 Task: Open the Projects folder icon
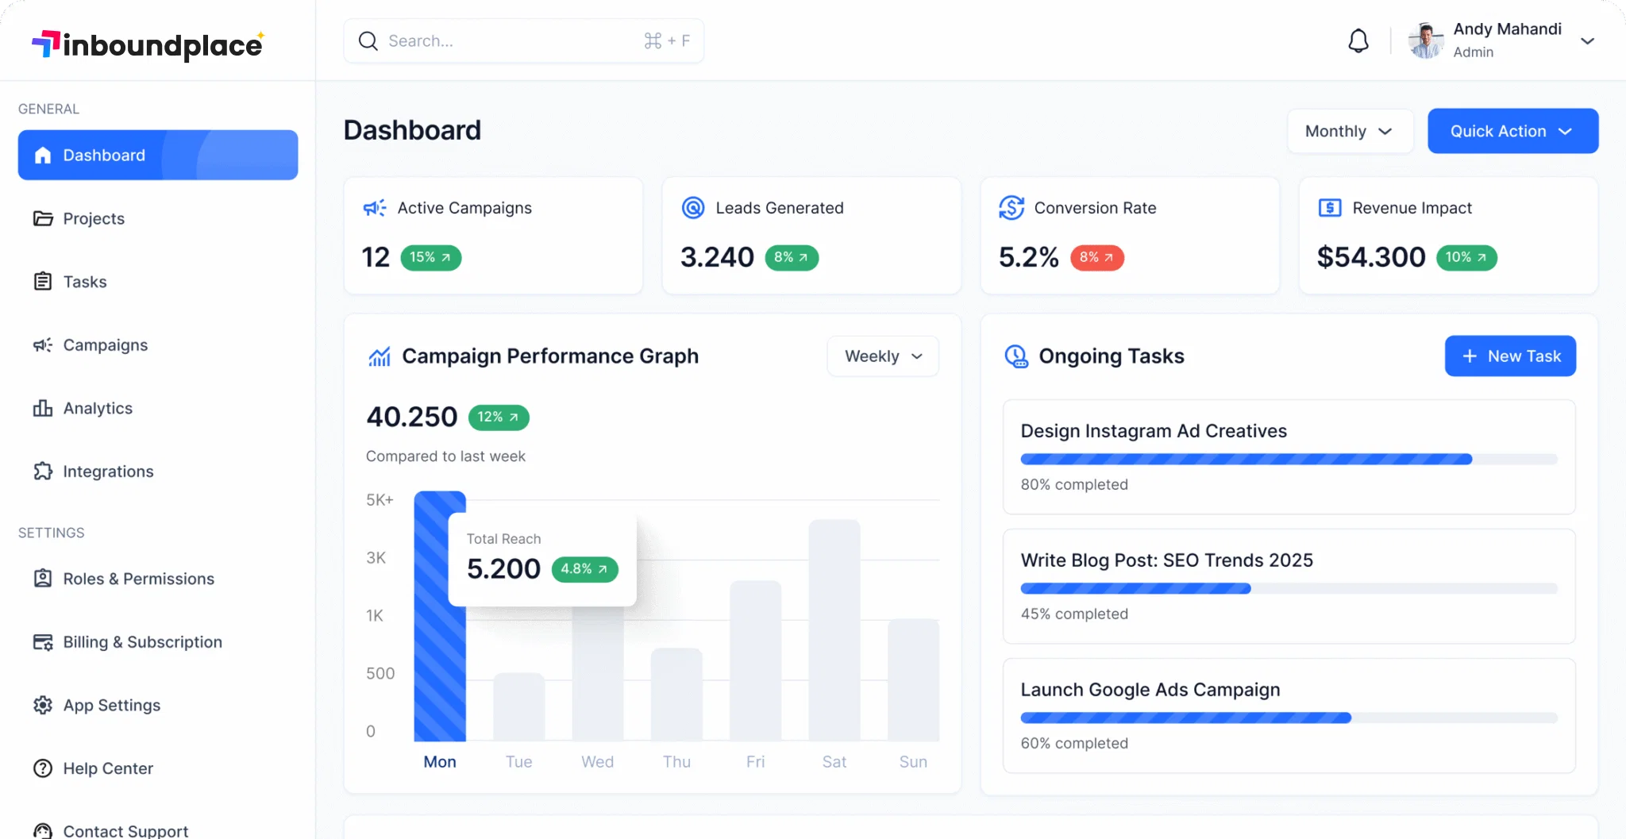pyautogui.click(x=43, y=218)
